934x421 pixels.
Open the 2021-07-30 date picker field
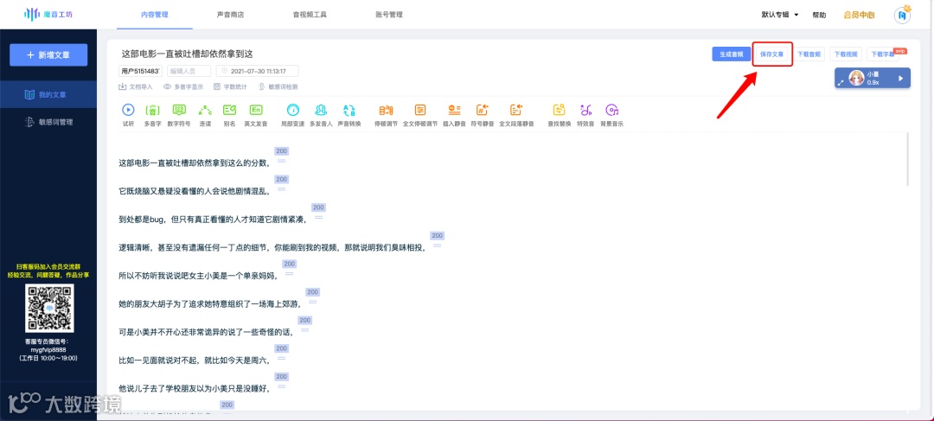point(258,71)
